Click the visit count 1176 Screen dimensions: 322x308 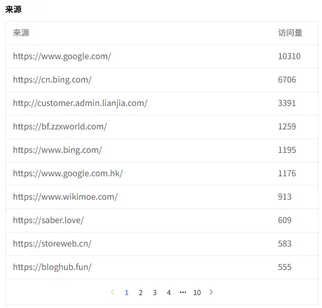(x=287, y=173)
